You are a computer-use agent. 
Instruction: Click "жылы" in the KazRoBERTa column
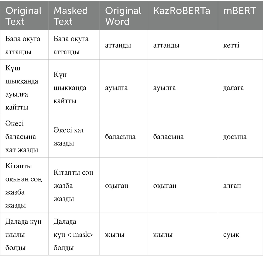163,235
